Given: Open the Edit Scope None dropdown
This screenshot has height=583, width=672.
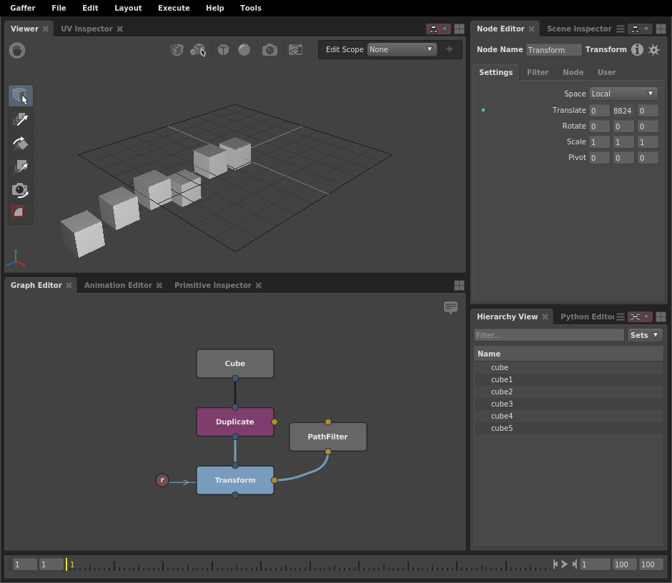Looking at the screenshot, I should coord(402,49).
